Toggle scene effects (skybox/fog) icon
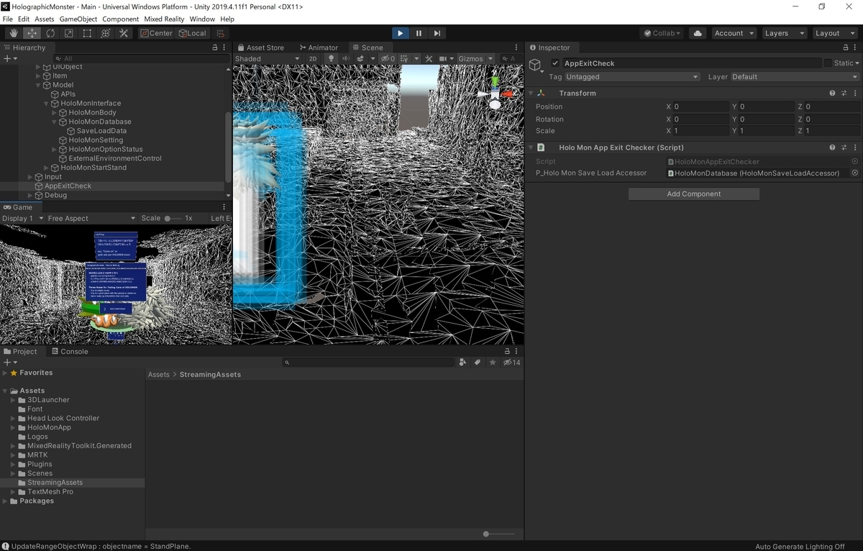The height and width of the screenshot is (551, 863). pyautogui.click(x=362, y=59)
